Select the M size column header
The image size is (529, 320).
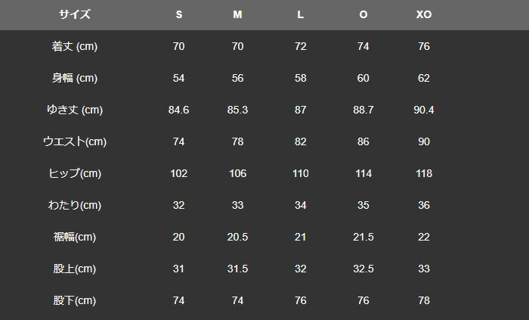(x=237, y=14)
